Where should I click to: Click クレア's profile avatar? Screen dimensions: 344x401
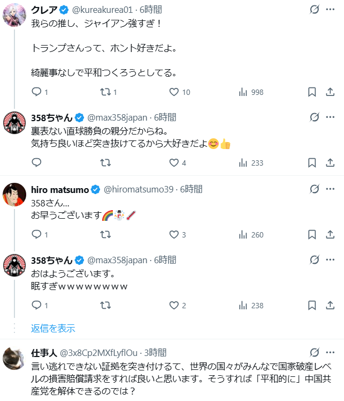[x=14, y=16]
